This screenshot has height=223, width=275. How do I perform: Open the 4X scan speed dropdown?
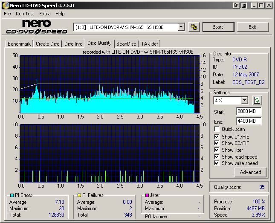point(244,101)
